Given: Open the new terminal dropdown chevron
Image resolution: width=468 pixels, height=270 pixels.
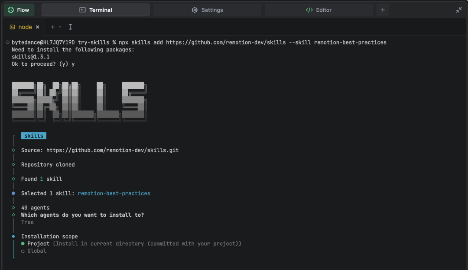Looking at the screenshot, I should pos(60,27).
